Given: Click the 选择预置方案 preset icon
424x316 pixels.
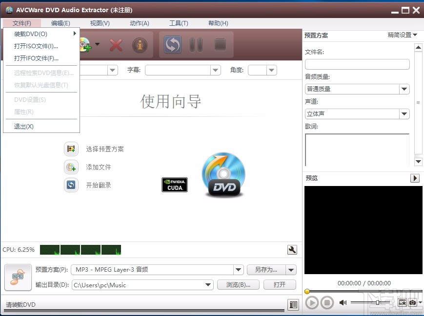Looking at the screenshot, I should point(71,149).
